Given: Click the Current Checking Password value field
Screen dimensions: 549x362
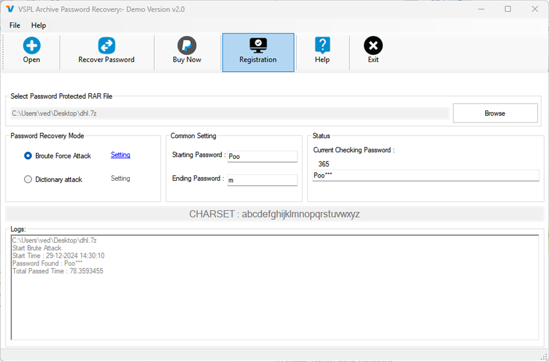Looking at the screenshot, I should (425, 175).
